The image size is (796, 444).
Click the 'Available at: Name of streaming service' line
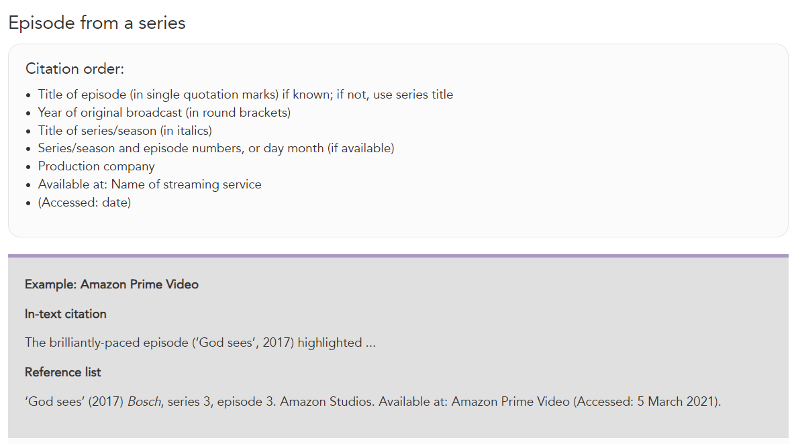click(150, 184)
